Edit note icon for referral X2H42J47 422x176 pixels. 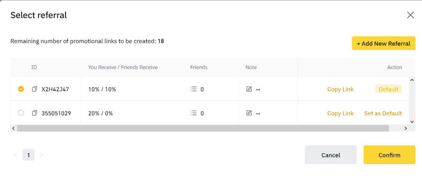(x=249, y=89)
